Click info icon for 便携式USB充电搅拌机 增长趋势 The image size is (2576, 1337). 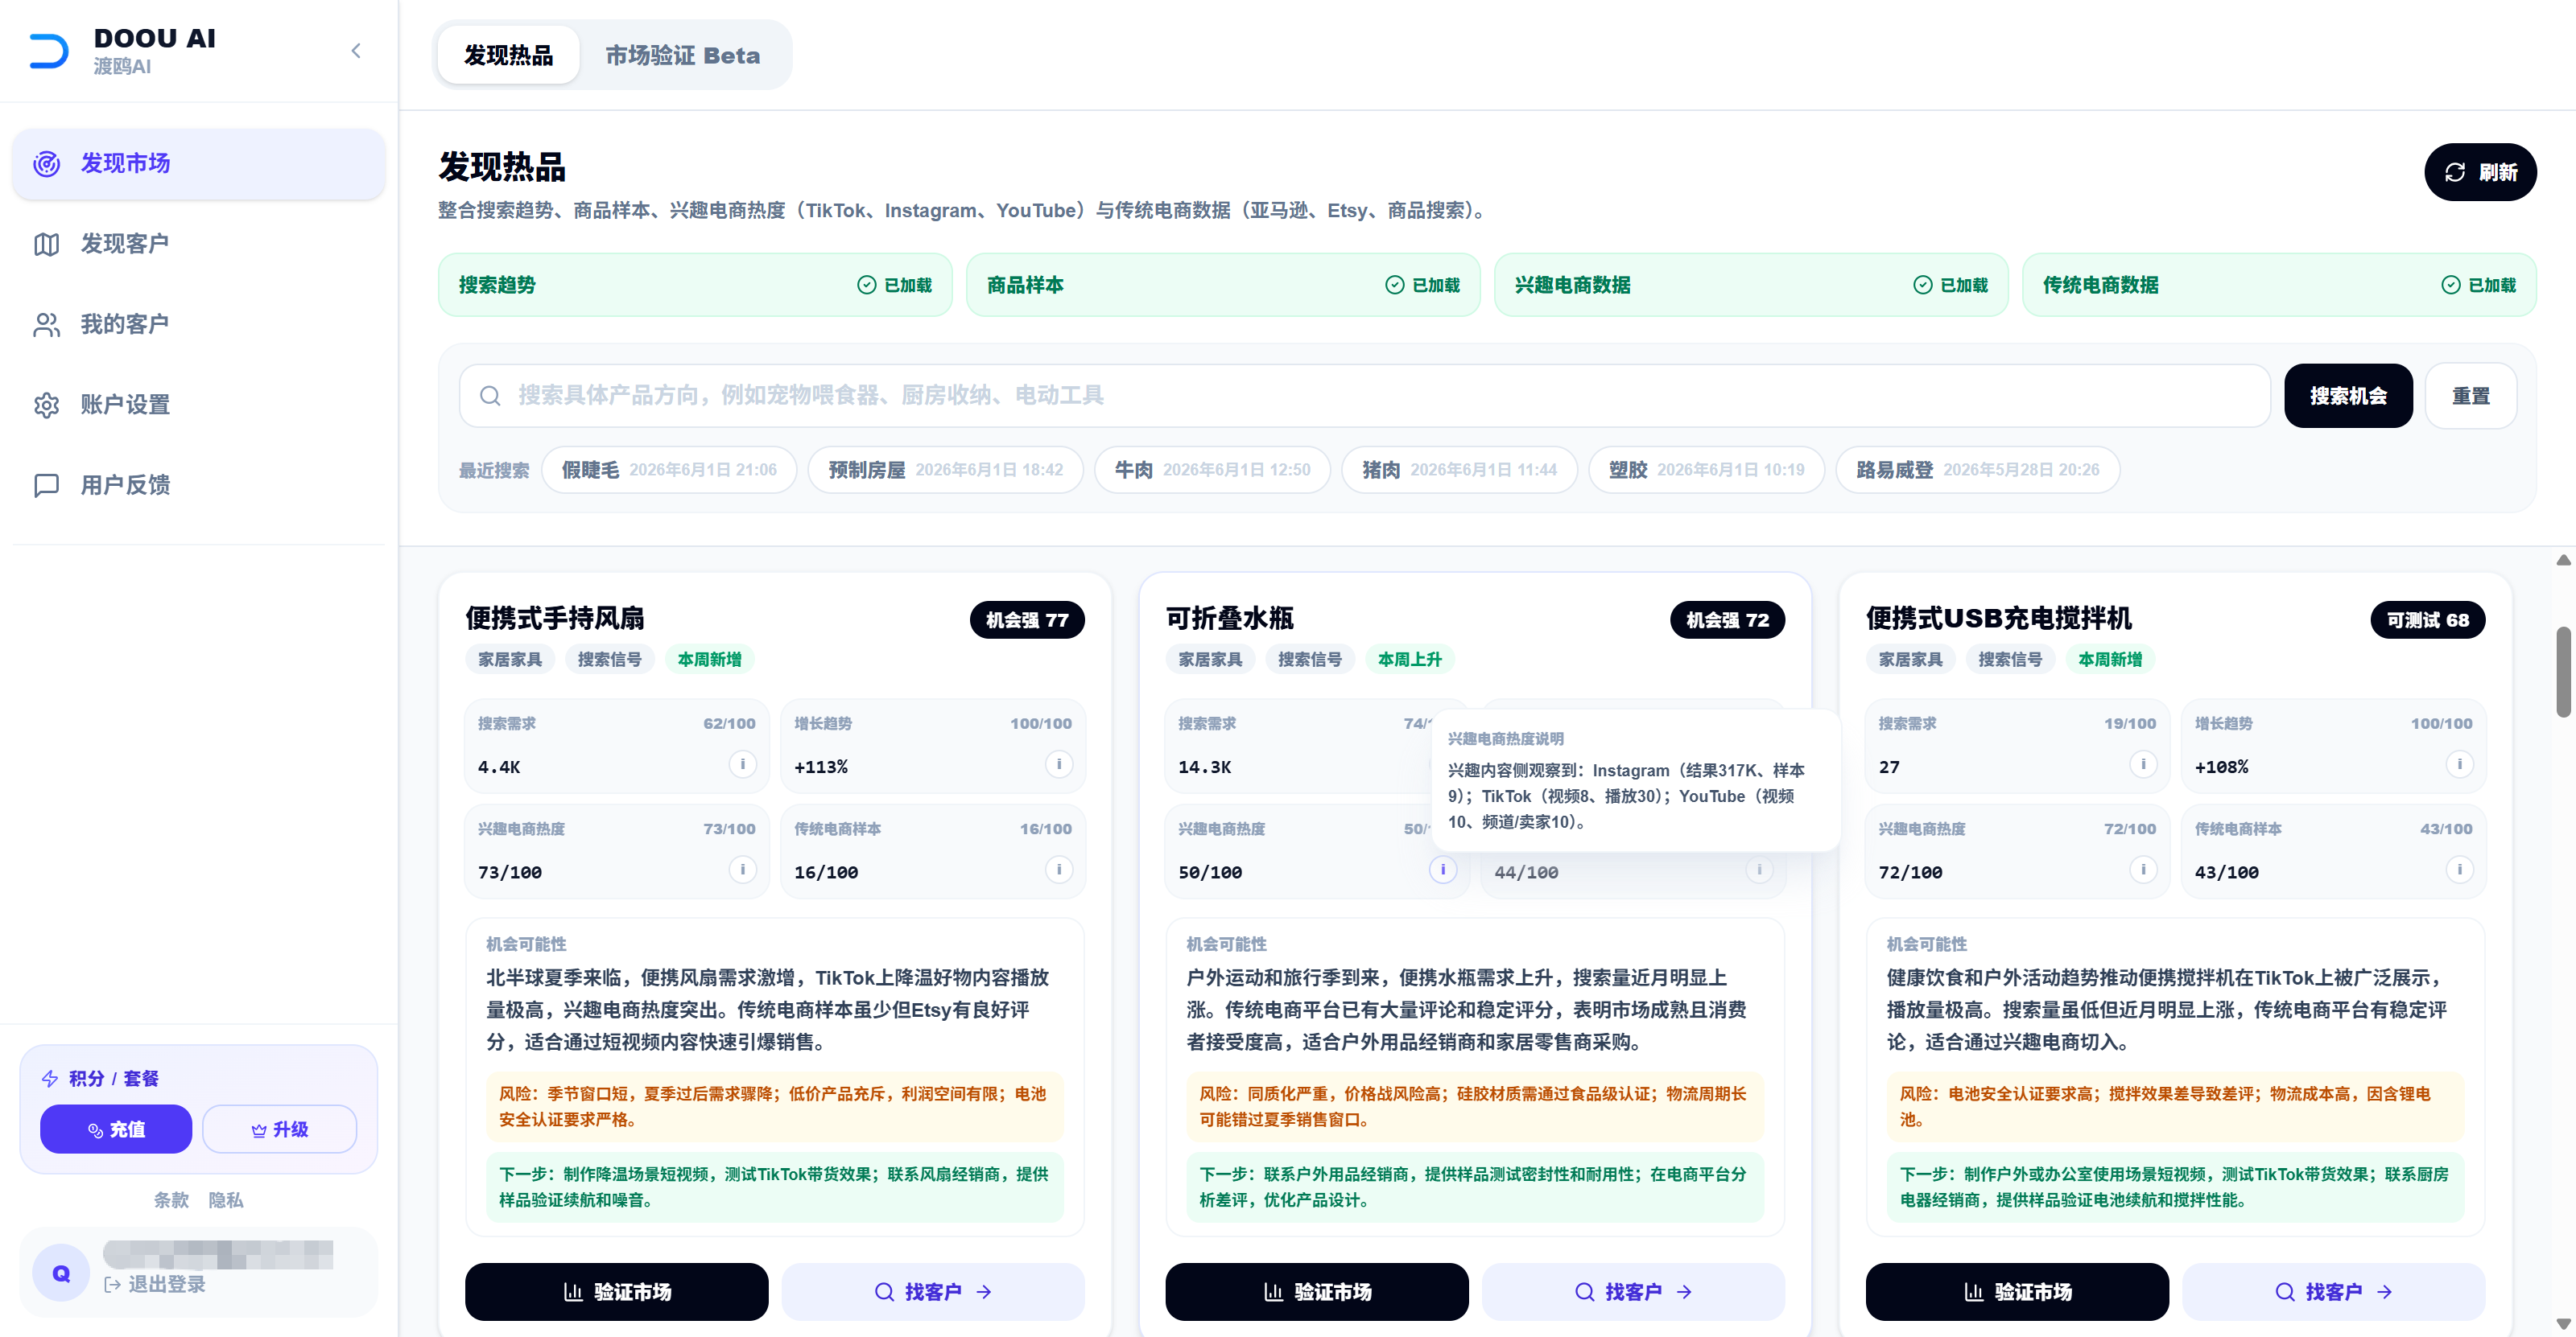(2459, 764)
